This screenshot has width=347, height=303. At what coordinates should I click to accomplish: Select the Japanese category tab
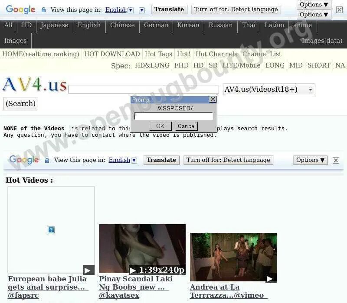click(x=55, y=25)
